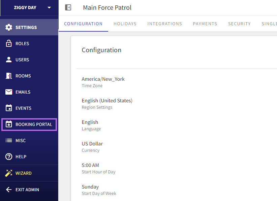Change the Start Hour of Day value
The image size is (277, 201).
98,168
